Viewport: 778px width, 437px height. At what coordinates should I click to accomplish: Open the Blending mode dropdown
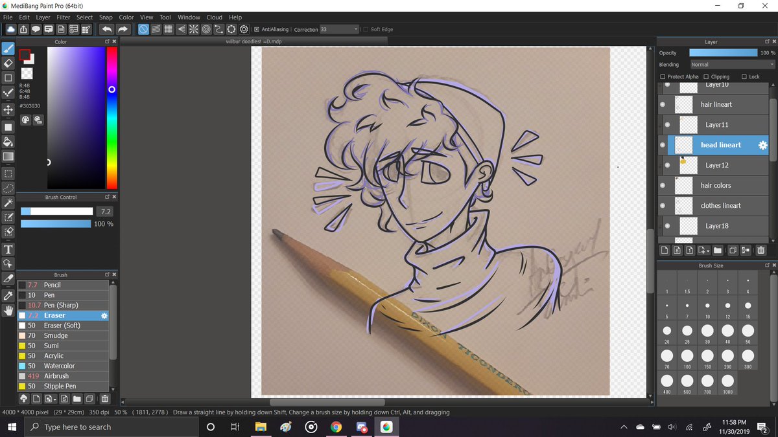732,65
